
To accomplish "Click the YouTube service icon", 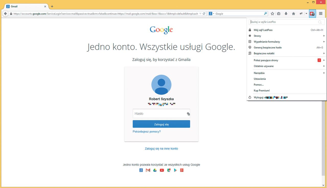I will [x=162, y=170].
